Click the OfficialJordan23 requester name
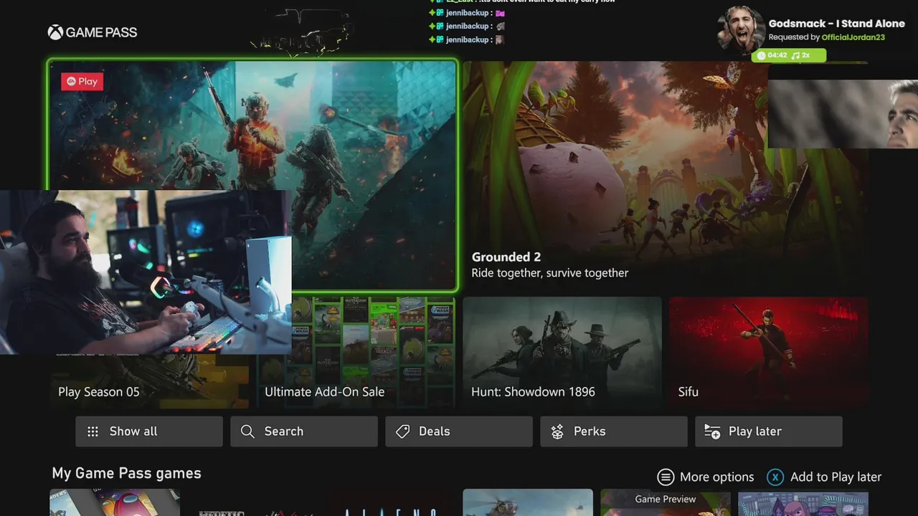Viewport: 918px width, 516px height. (x=853, y=37)
